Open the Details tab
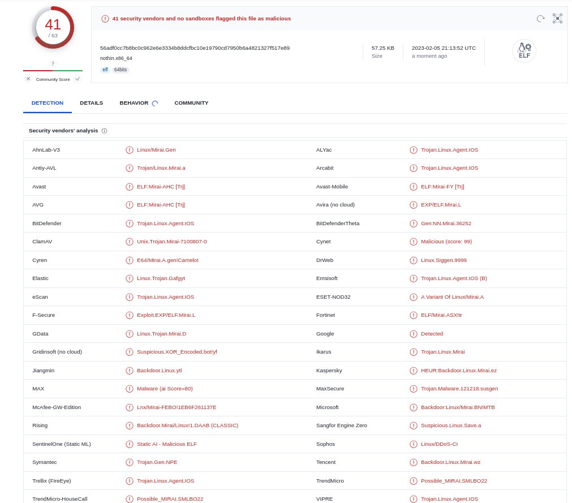Screen dimensions: 572x503 (92, 103)
